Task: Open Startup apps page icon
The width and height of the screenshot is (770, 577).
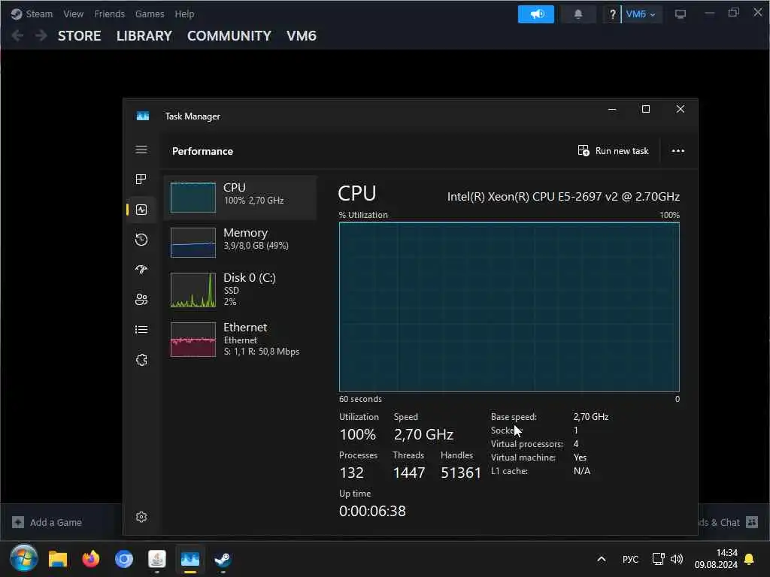Action: point(141,270)
